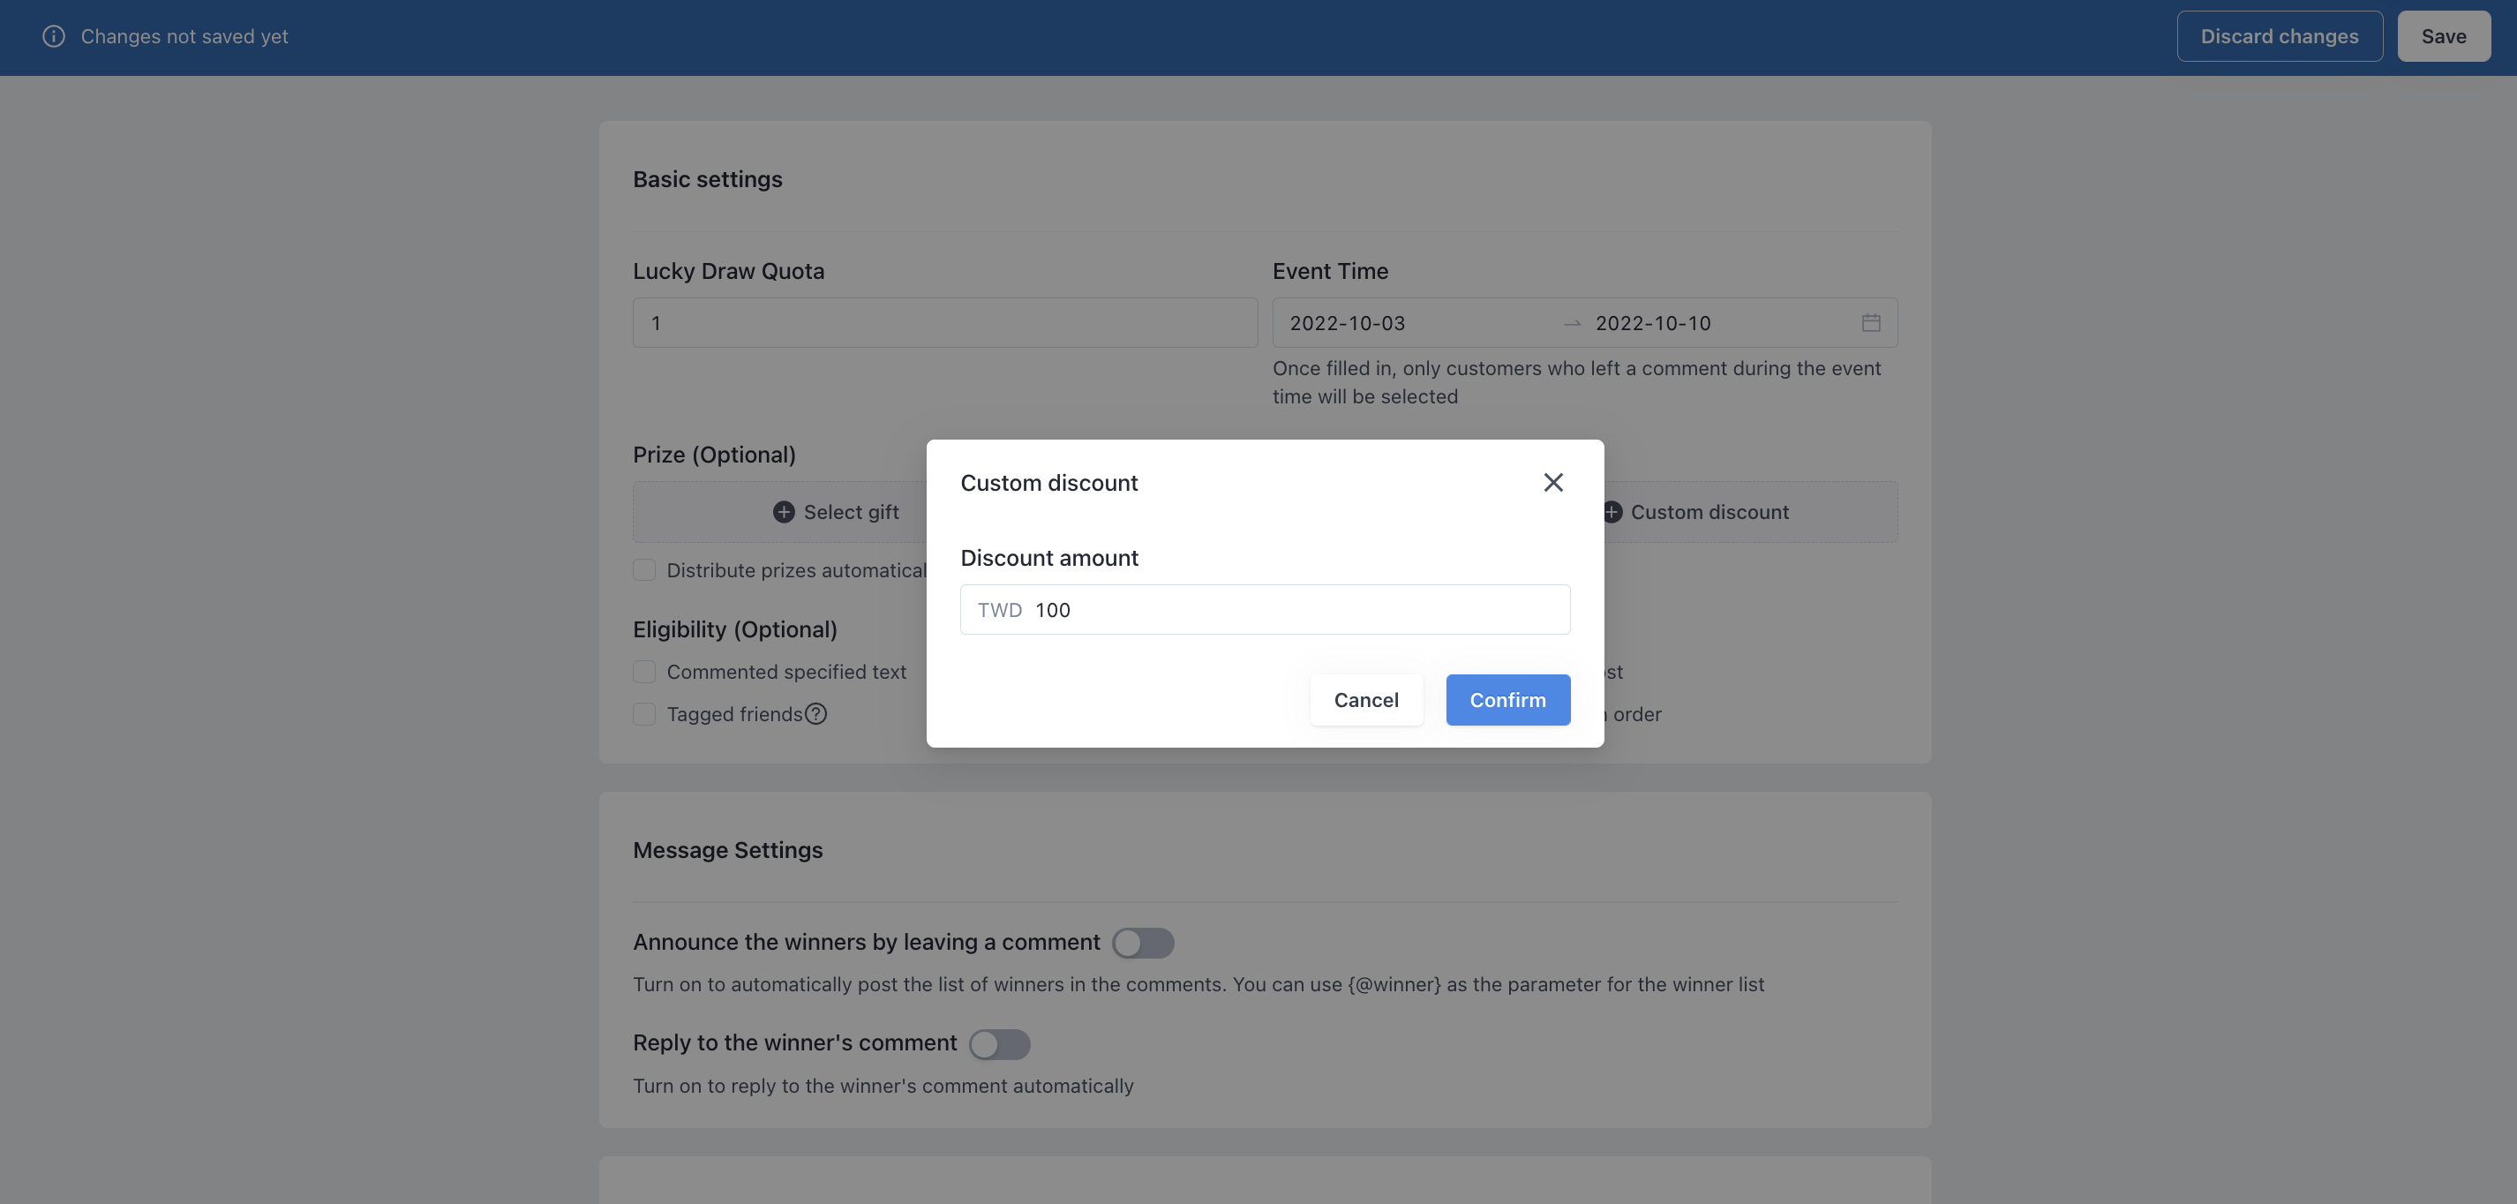Screen dimensions: 2517x1204
Task: Check the Tagged friends option
Action: click(644, 714)
